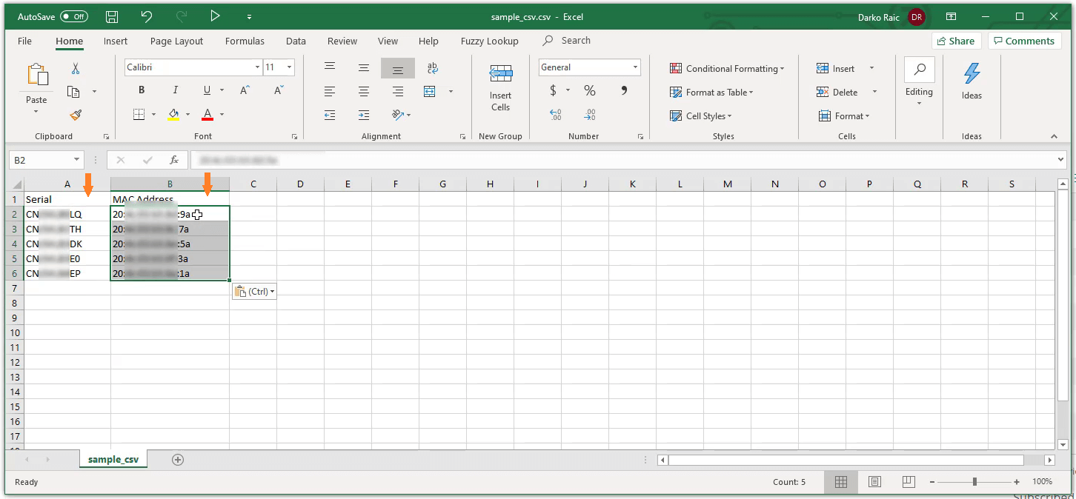The width and height of the screenshot is (1076, 499).
Task: Open Format as Table menu
Action: tap(711, 92)
